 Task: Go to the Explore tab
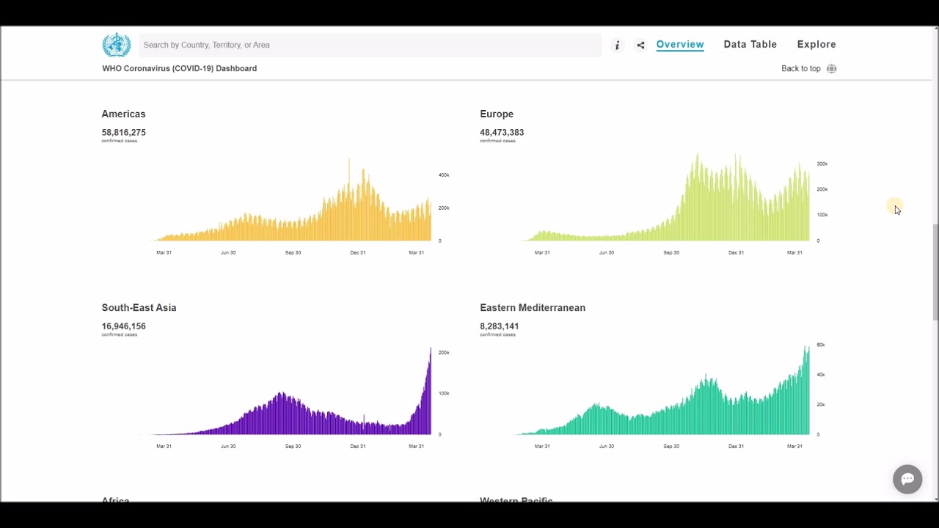(x=816, y=44)
